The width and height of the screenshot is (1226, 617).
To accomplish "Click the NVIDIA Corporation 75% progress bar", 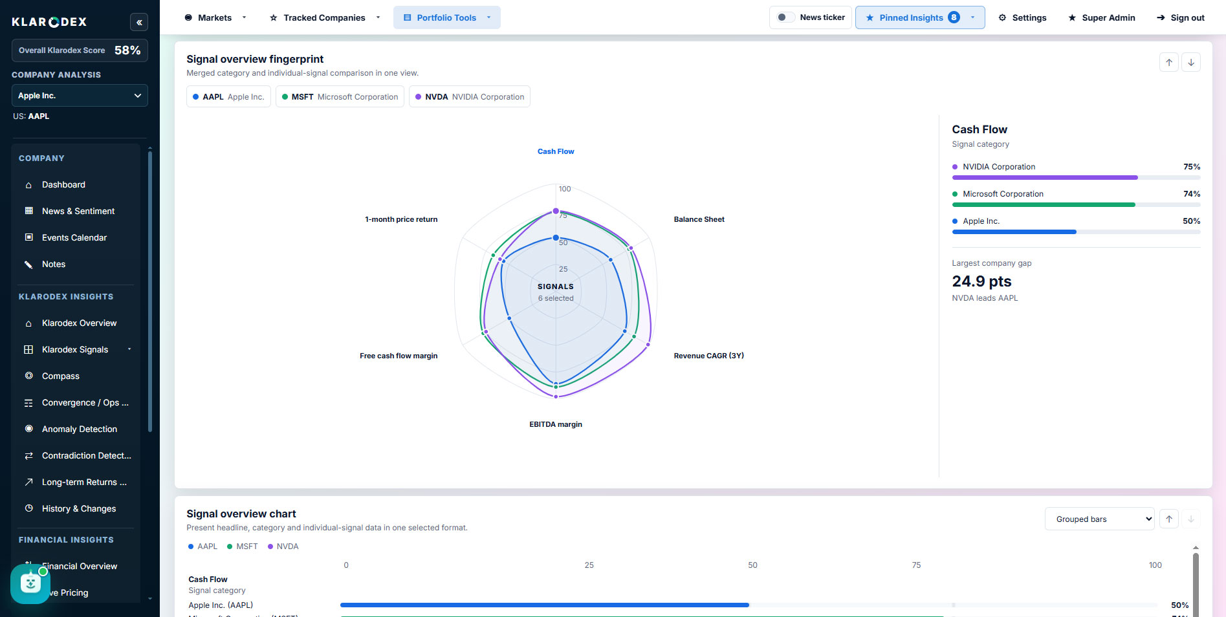I will [1076, 177].
